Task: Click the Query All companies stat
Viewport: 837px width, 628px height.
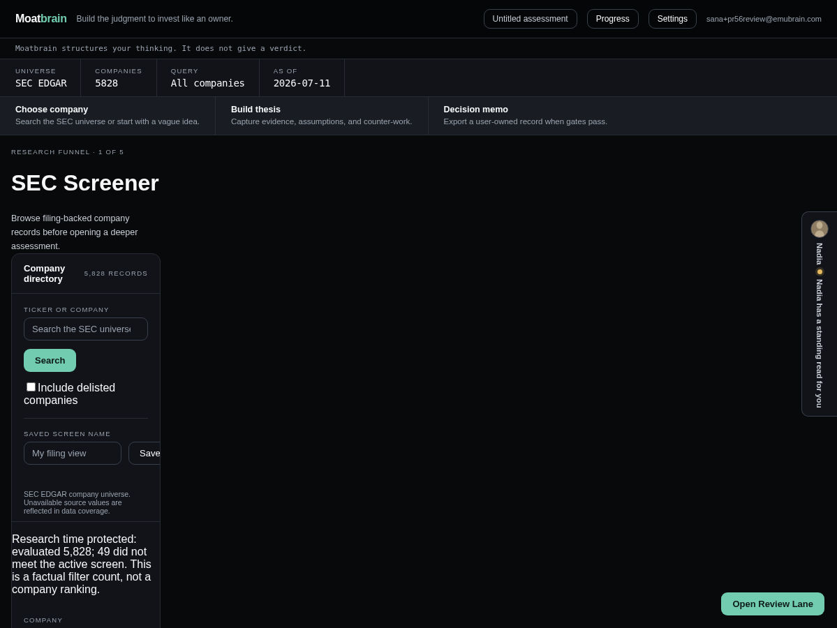Action: point(207,77)
